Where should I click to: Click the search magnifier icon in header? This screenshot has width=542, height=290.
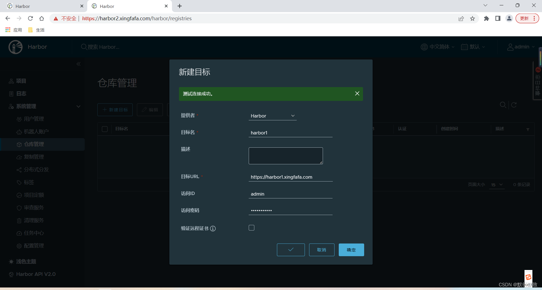tap(84, 47)
